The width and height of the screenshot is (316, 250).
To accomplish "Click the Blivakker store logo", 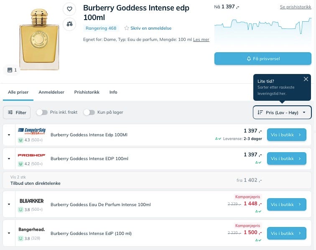I will (31, 201).
